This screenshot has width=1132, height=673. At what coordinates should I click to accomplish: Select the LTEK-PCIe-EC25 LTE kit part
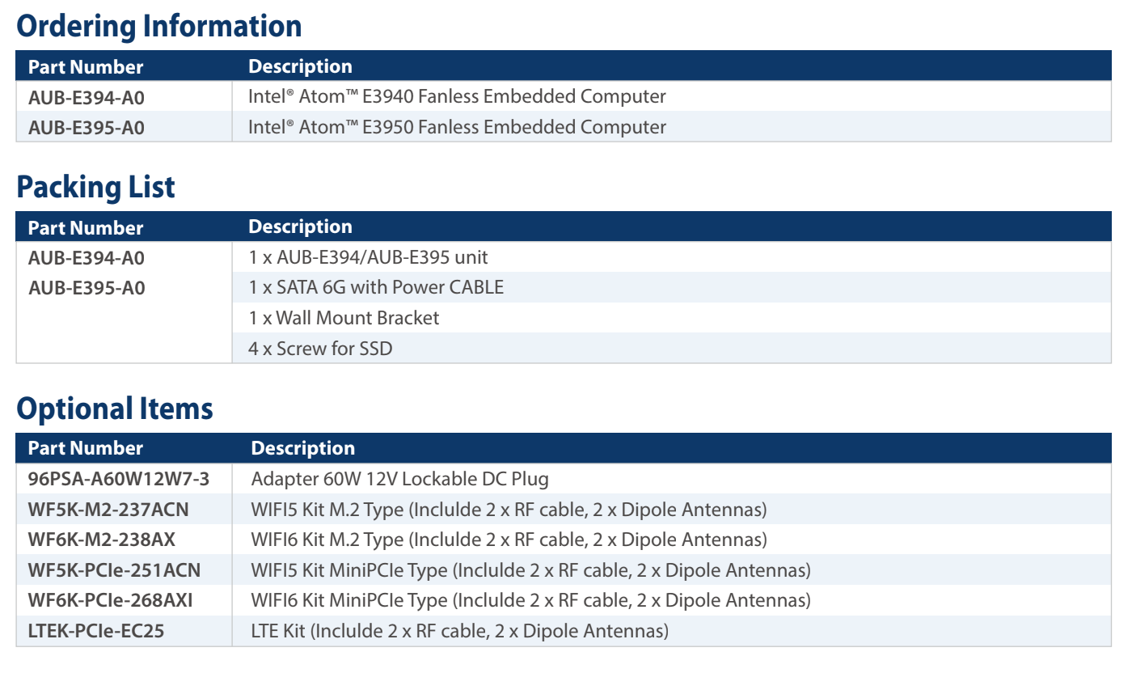pos(95,631)
